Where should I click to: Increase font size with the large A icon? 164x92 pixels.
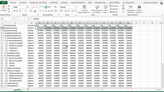(34, 7)
